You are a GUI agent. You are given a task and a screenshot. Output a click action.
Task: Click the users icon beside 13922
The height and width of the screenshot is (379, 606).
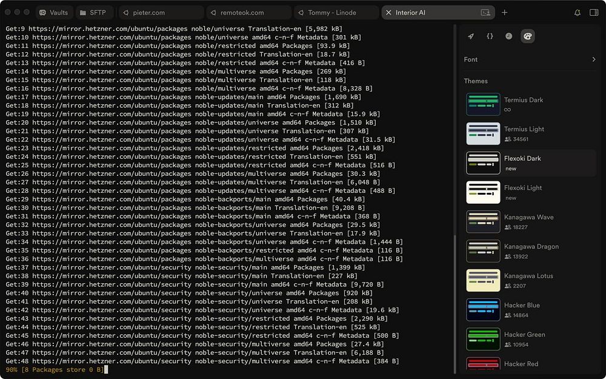pyautogui.click(x=508, y=257)
